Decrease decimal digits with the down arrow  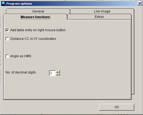pyautogui.click(x=58, y=74)
